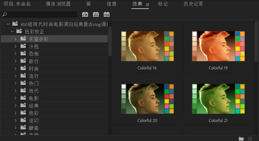This screenshot has height=141, width=259.
Task: Expand the 电影 folder chevron
Action: coord(15,98)
